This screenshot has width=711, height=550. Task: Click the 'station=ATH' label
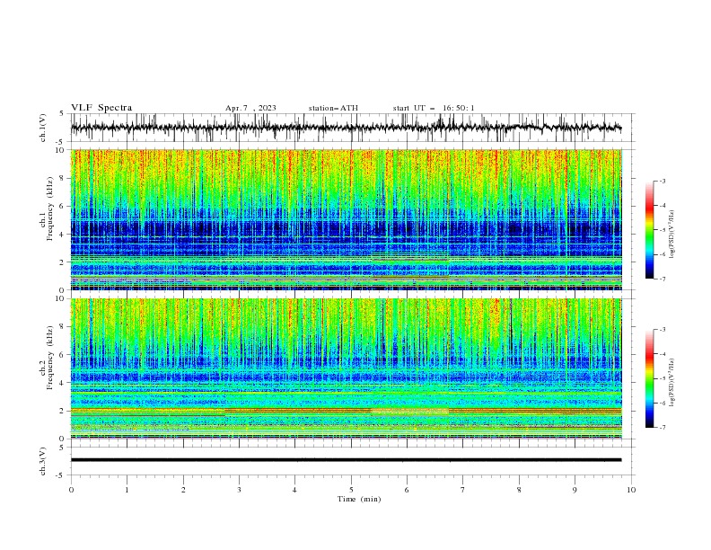pos(333,108)
